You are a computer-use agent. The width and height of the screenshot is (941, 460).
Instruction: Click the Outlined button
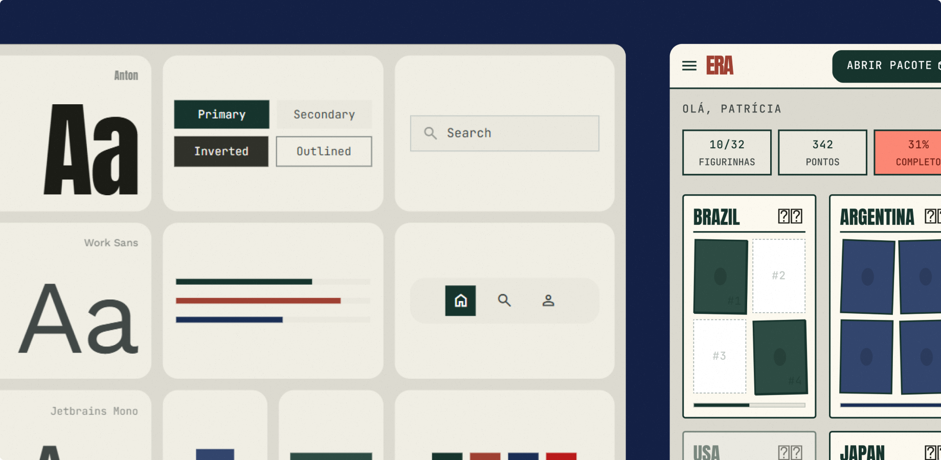pos(324,151)
